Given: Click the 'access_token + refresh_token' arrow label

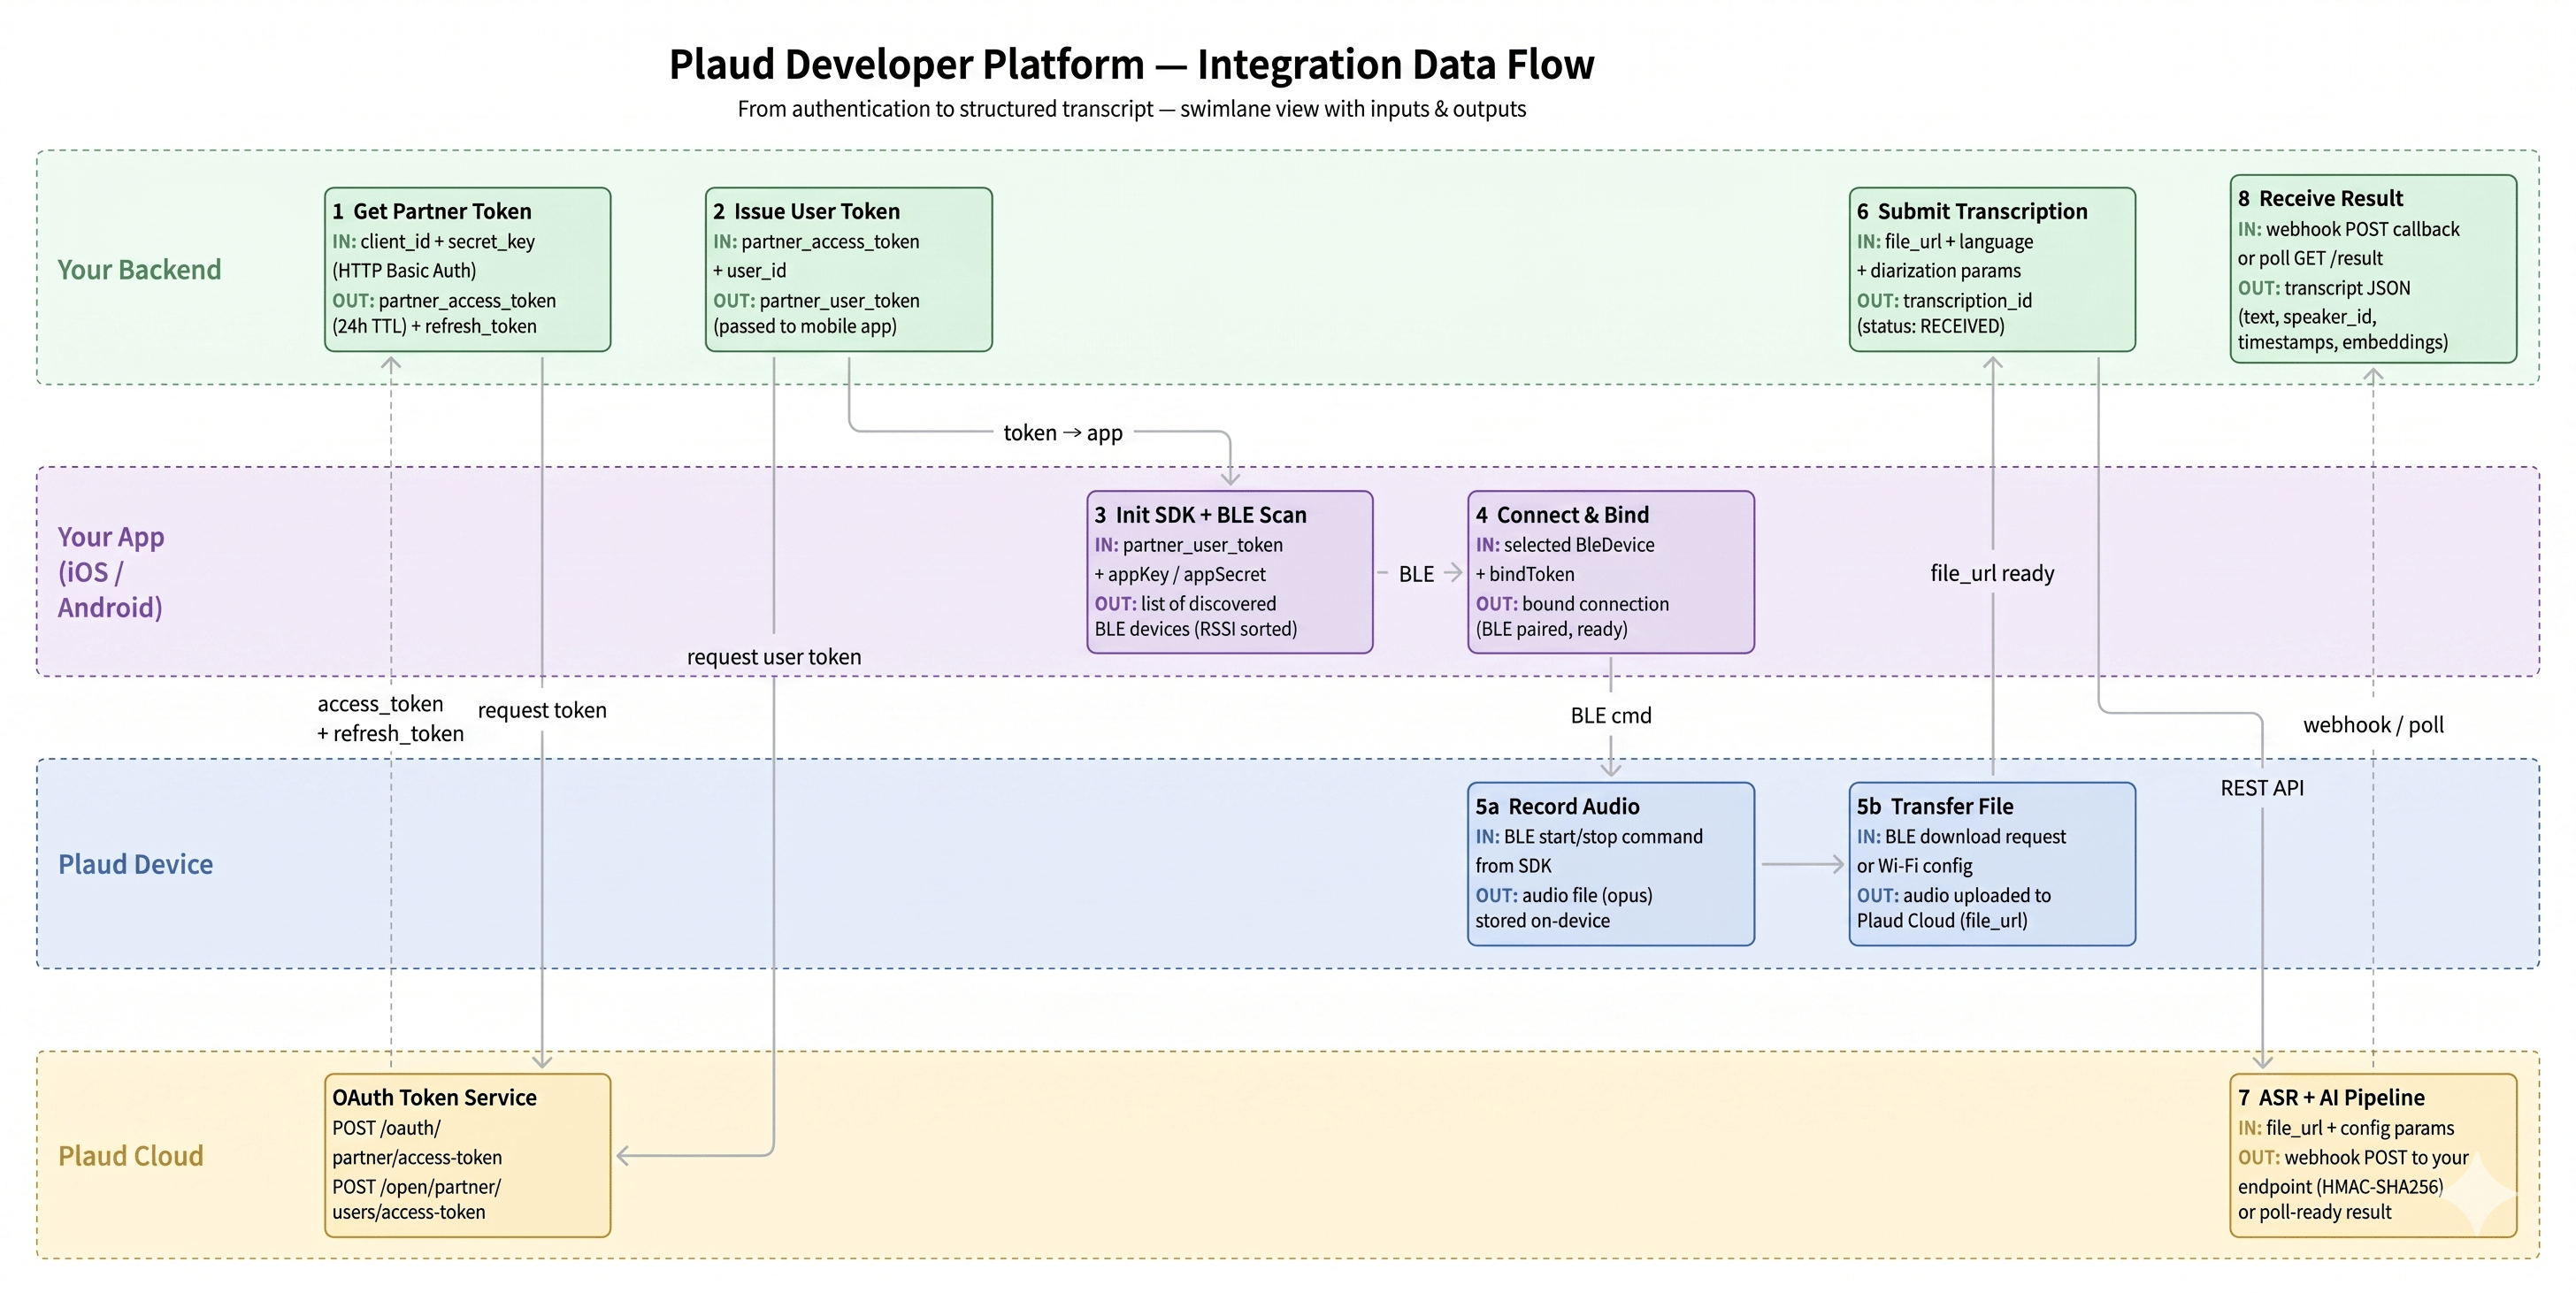Looking at the screenshot, I should point(390,719).
